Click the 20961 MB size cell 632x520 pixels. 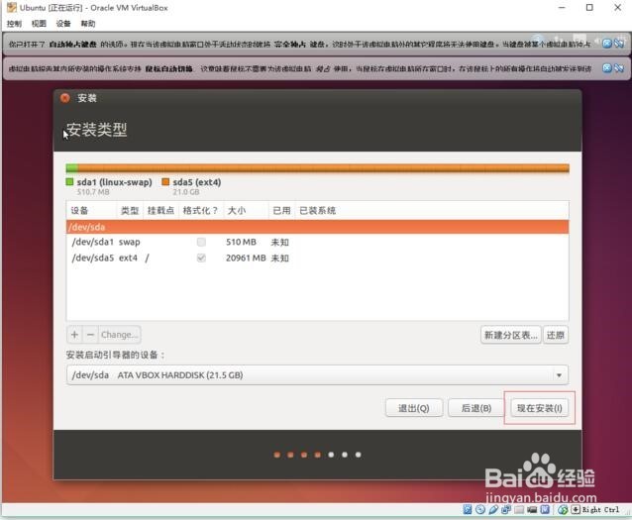(x=246, y=258)
